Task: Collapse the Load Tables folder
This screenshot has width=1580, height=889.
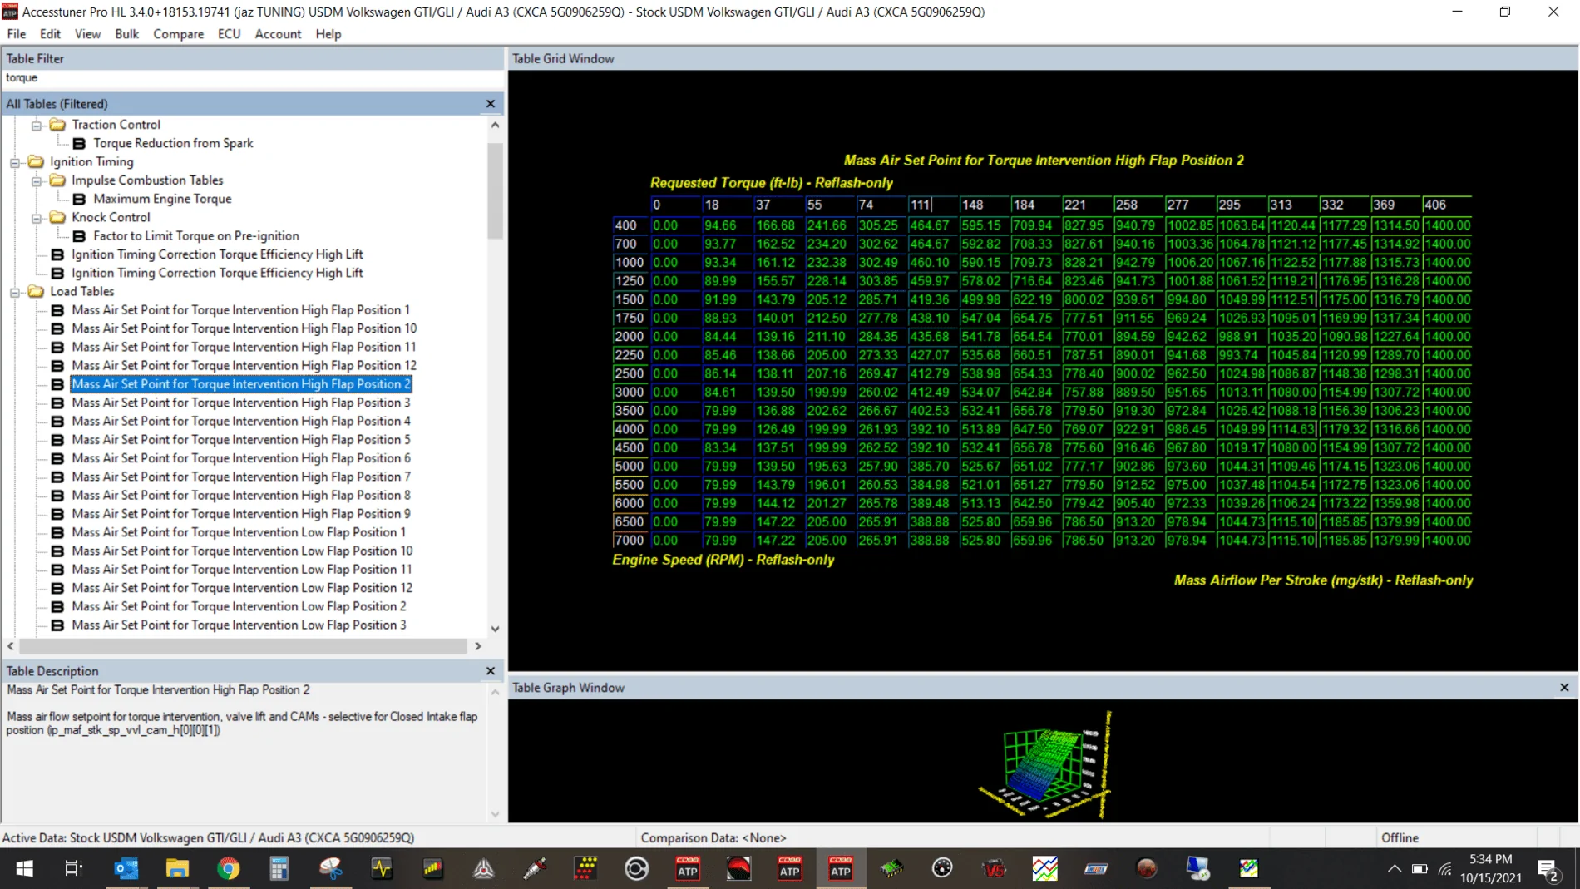Action: coord(15,292)
